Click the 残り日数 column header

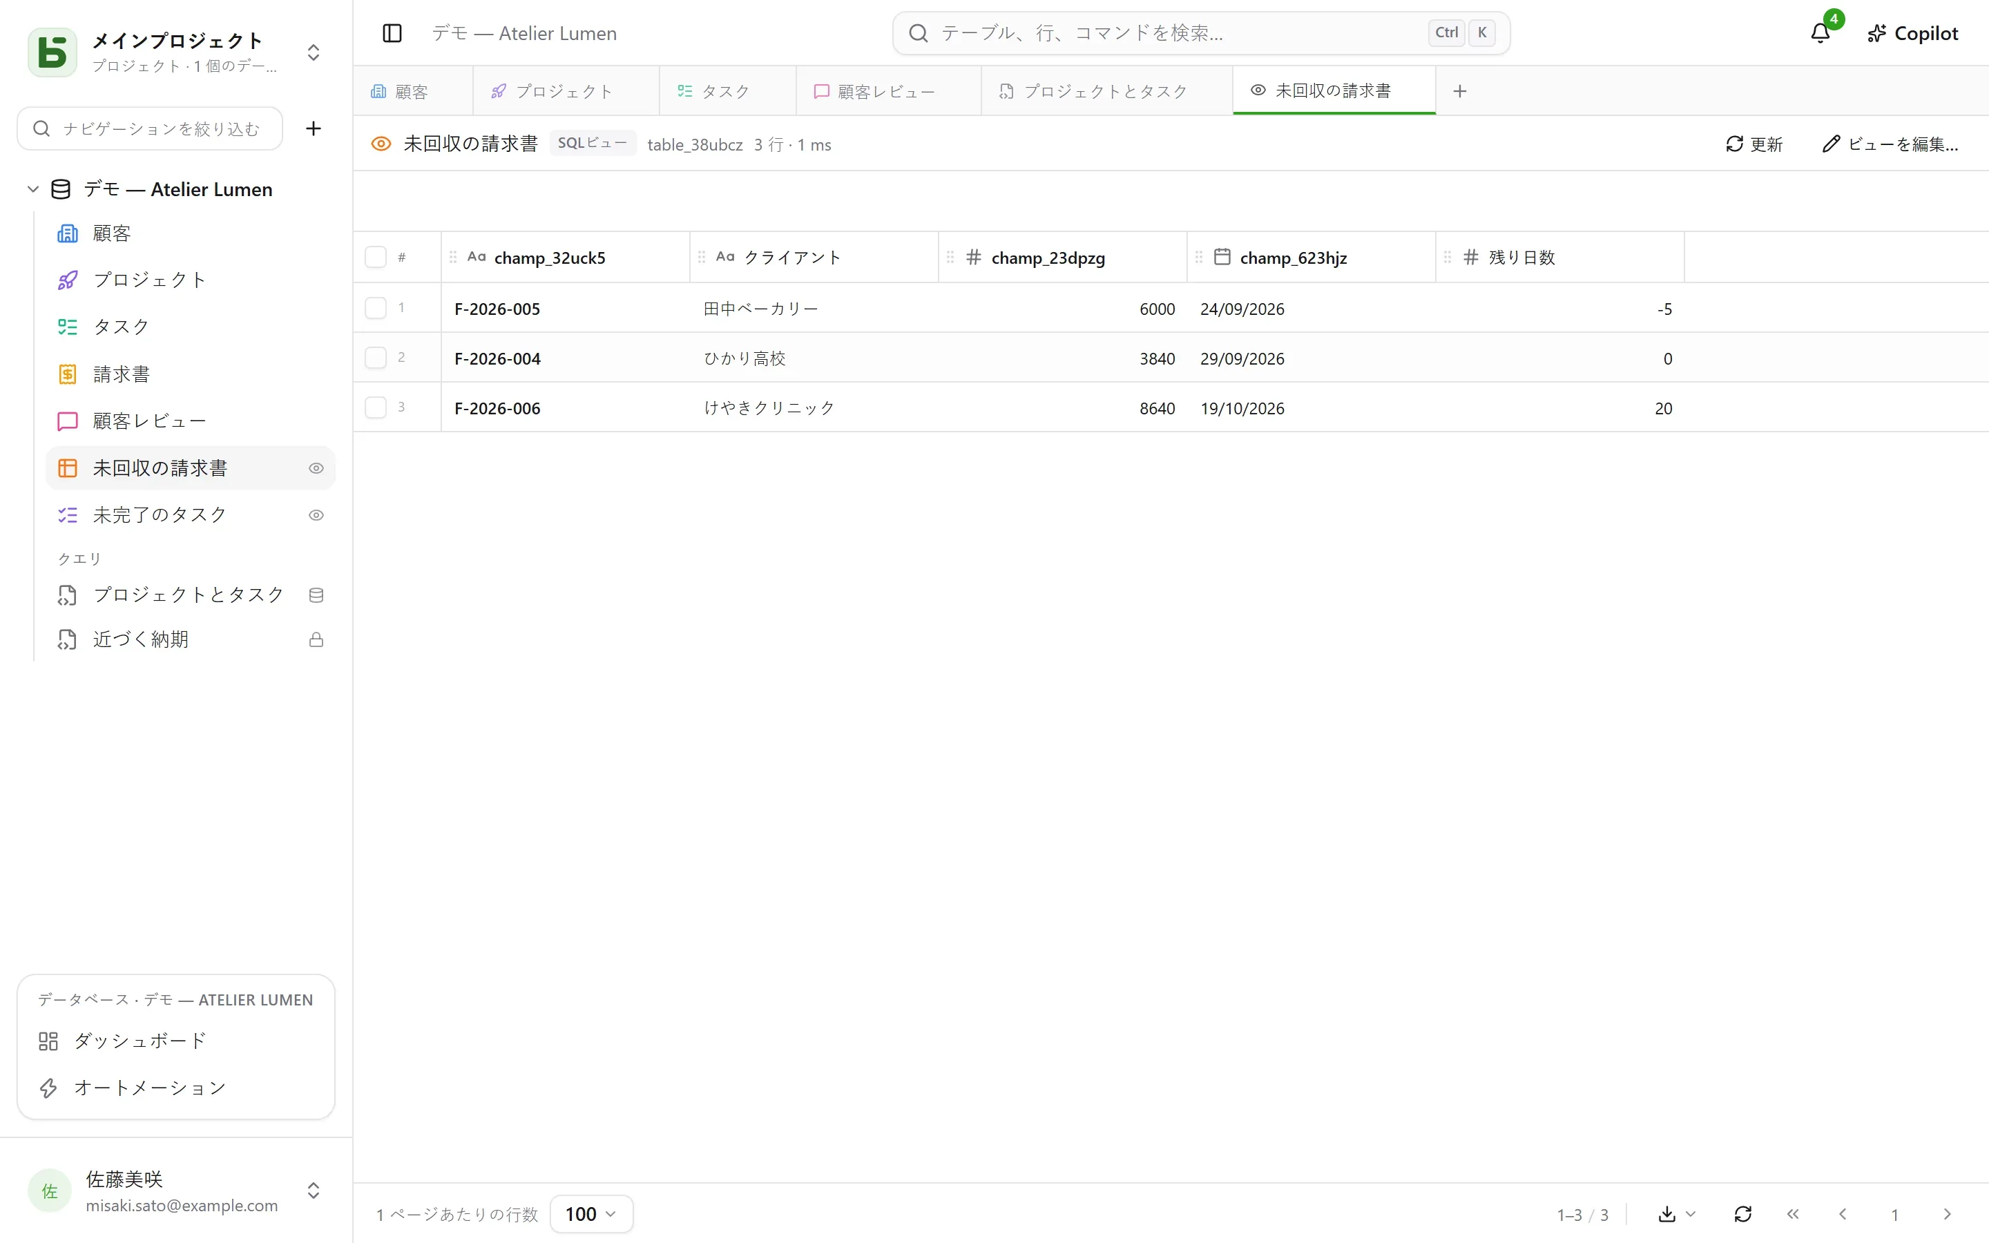point(1559,258)
